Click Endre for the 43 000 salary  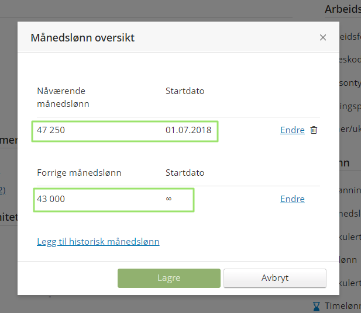(x=292, y=199)
